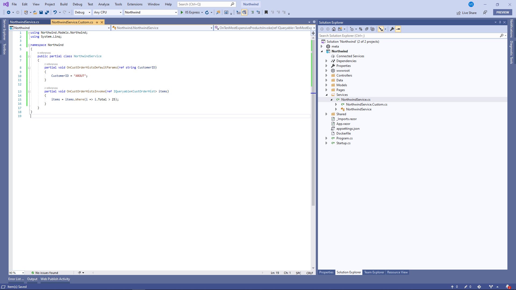
Task: Select appsettings.json in Solution Explorer
Action: (x=348, y=129)
